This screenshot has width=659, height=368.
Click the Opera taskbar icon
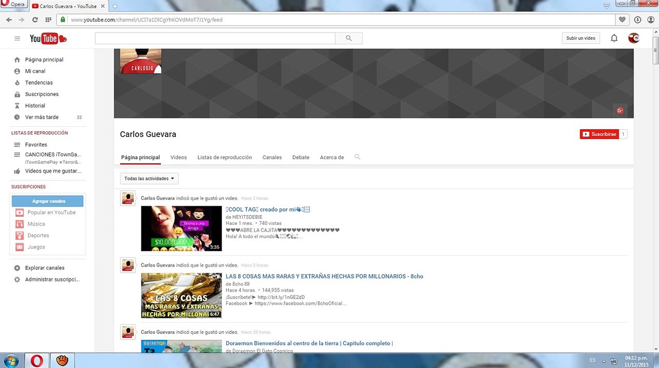tap(37, 361)
